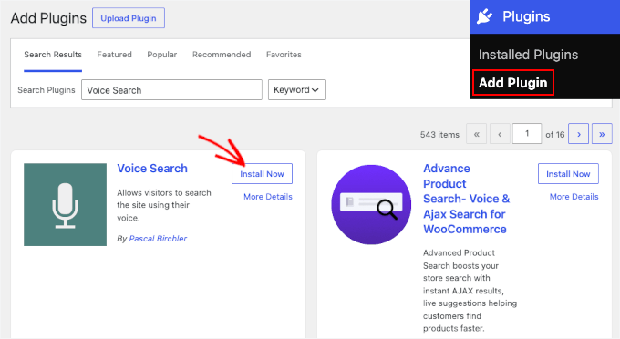Switch to the Recommended tab
This screenshot has height=339, width=620.
[x=222, y=55]
